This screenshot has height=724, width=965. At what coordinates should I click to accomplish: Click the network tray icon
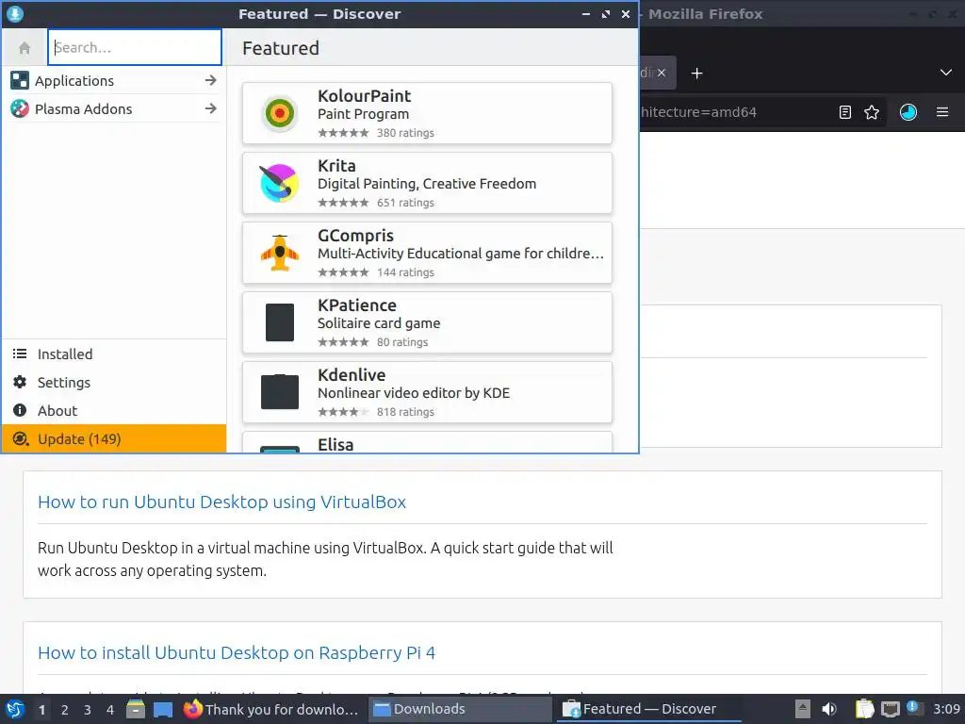pyautogui.click(x=890, y=709)
